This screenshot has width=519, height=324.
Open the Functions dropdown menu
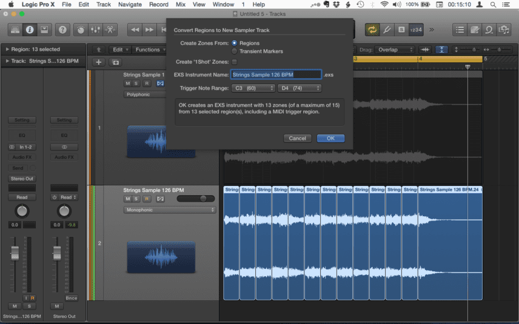click(x=150, y=50)
